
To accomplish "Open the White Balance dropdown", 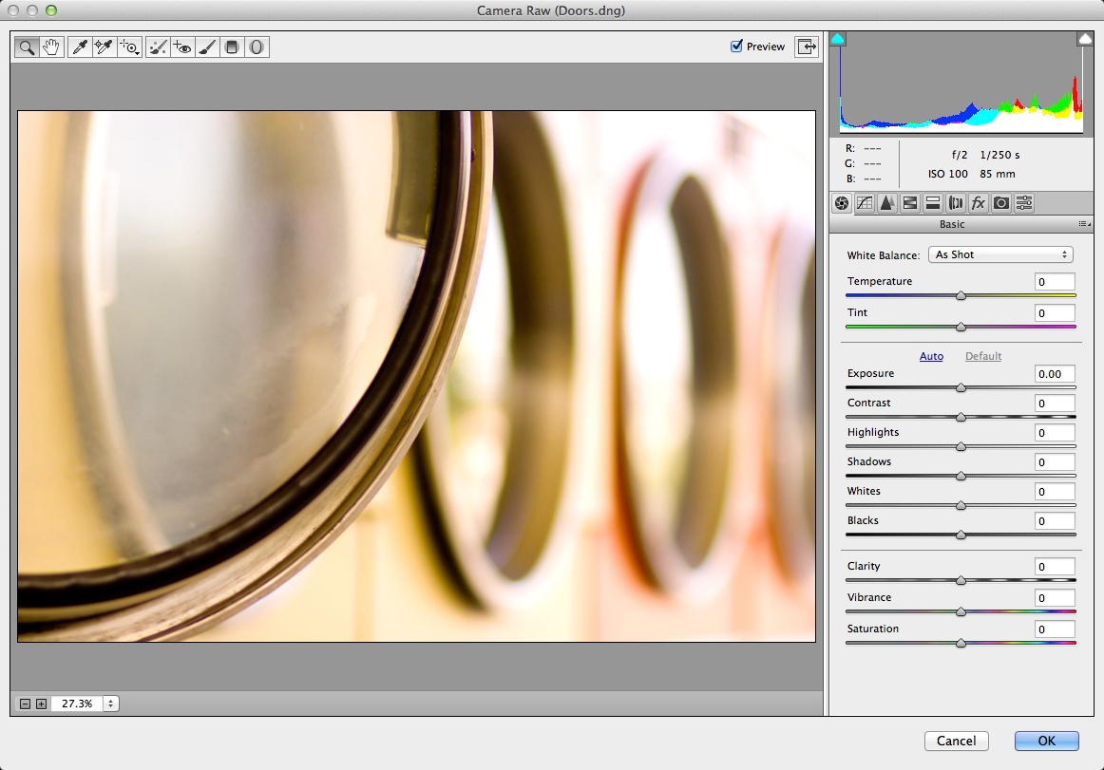I will (999, 254).
